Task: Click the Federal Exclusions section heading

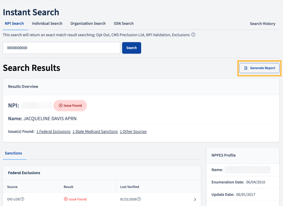Action: [x=24, y=173]
